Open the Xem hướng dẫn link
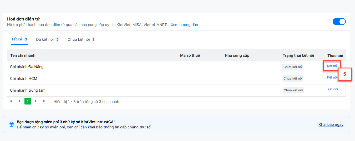Viewport: 355px width, 141px height. pos(184,25)
